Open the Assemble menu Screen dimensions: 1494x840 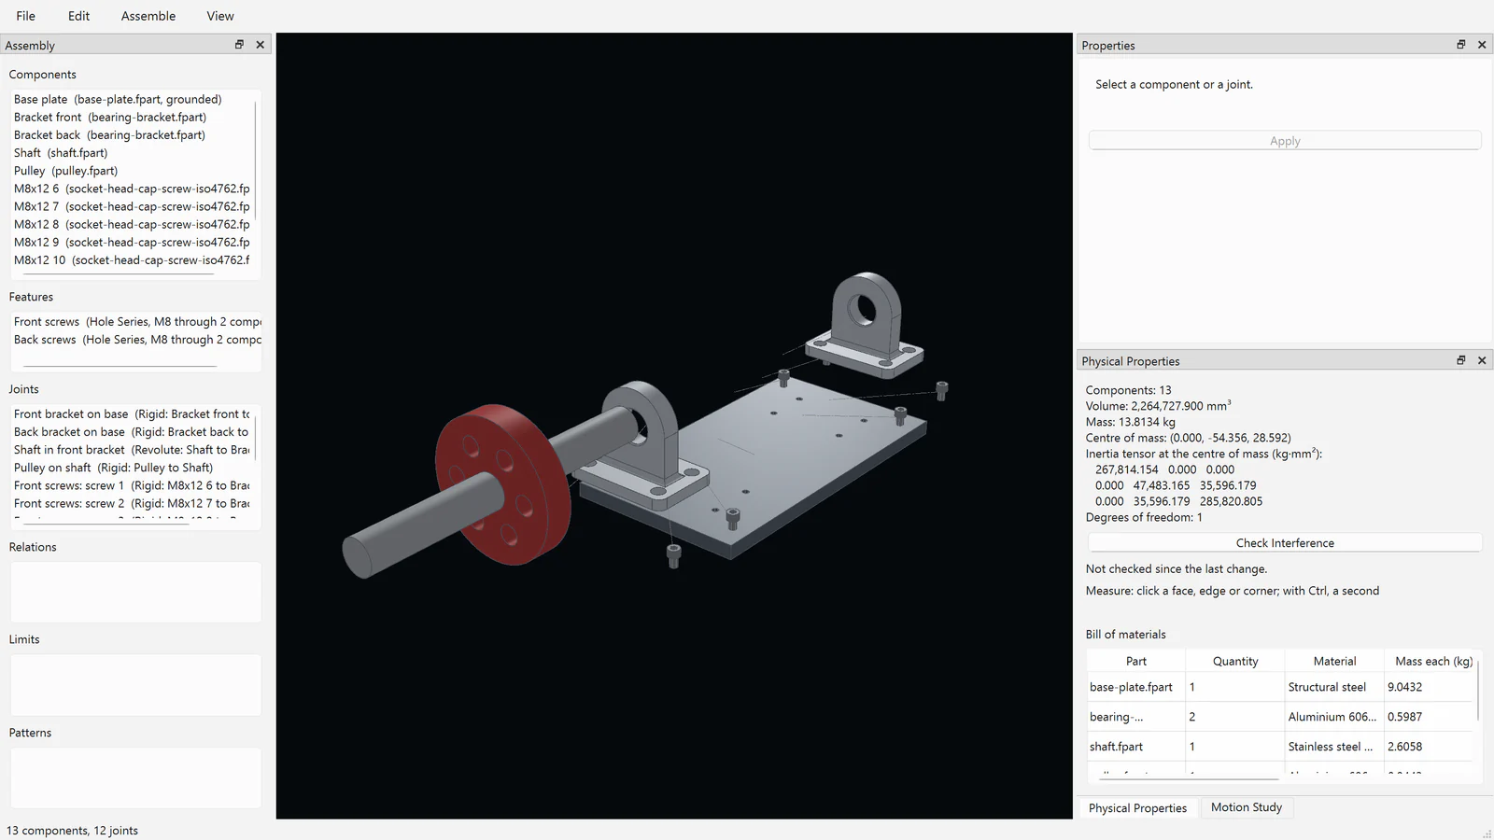(148, 16)
